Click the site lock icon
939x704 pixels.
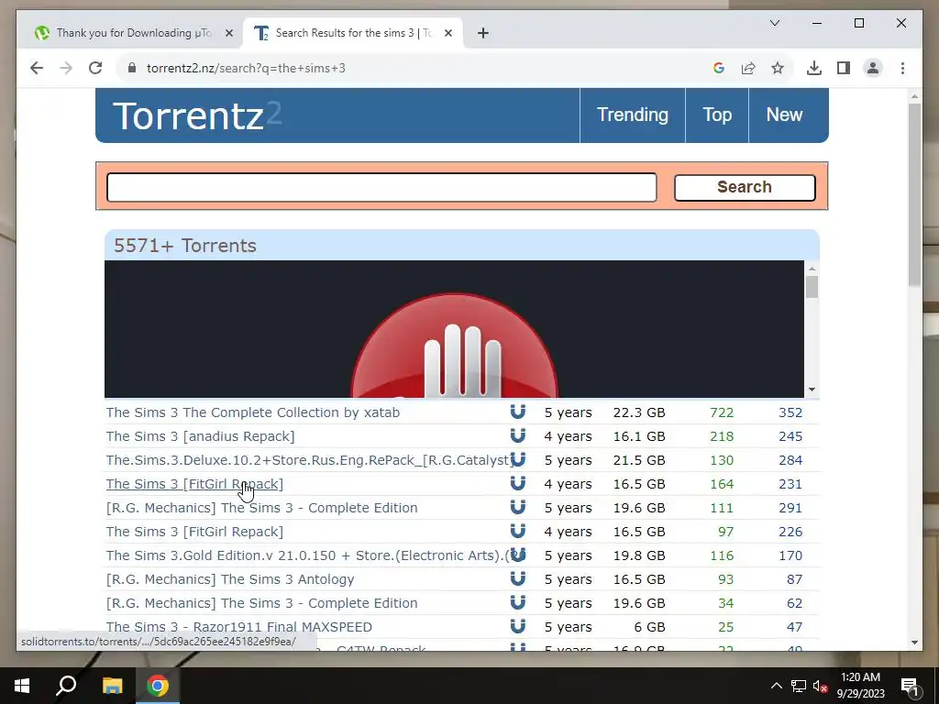coord(132,68)
